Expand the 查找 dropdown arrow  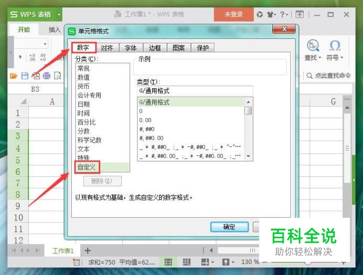coord(319,57)
